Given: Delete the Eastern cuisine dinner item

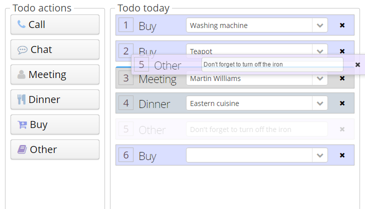Looking at the screenshot, I should (342, 103).
